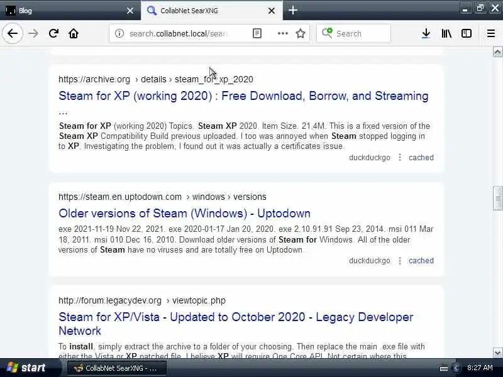Viewport: 503px width, 377px height.
Task: Click the https://archive.org result URL
Action: pyautogui.click(x=94, y=79)
